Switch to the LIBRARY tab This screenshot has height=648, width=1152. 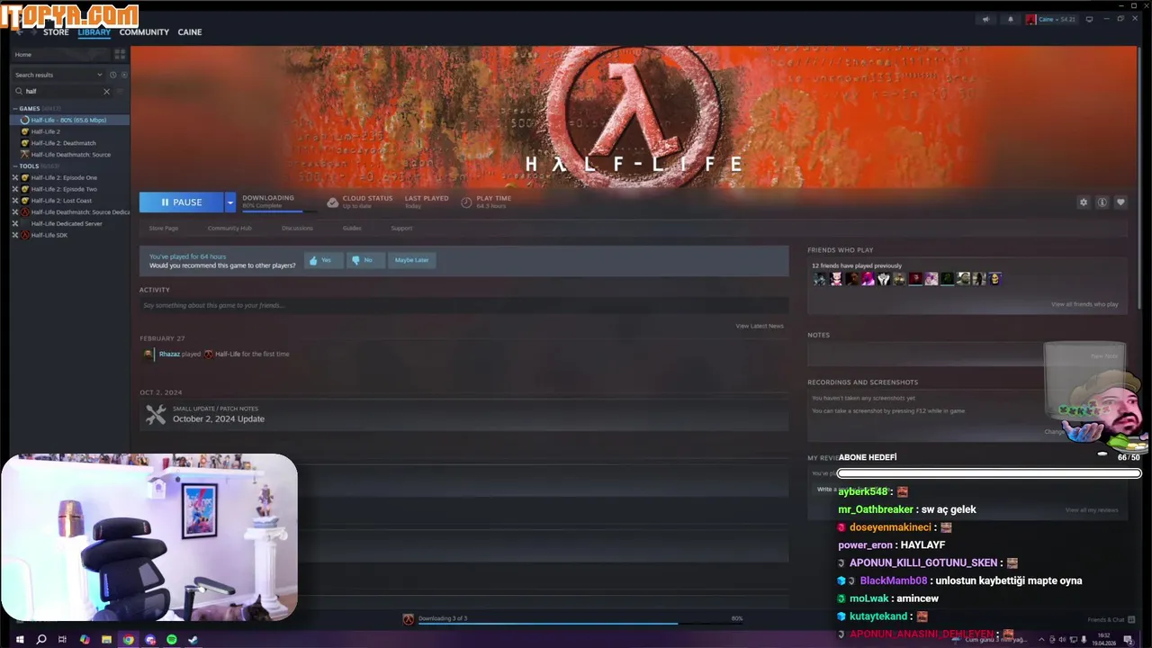click(94, 32)
